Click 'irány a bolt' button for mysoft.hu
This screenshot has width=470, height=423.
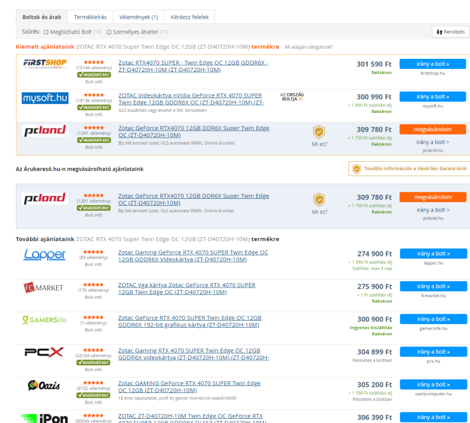(432, 96)
